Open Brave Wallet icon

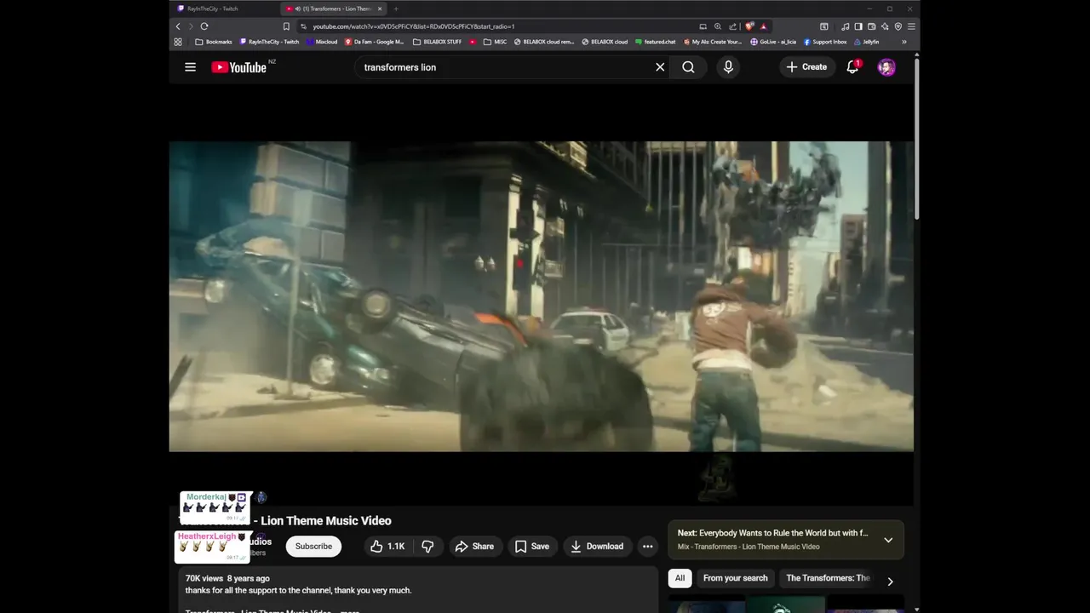(871, 26)
